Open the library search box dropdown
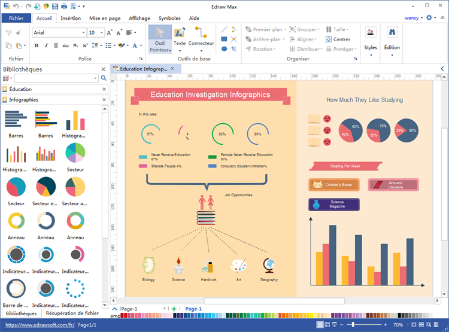This screenshot has width=449, height=332. (95, 78)
